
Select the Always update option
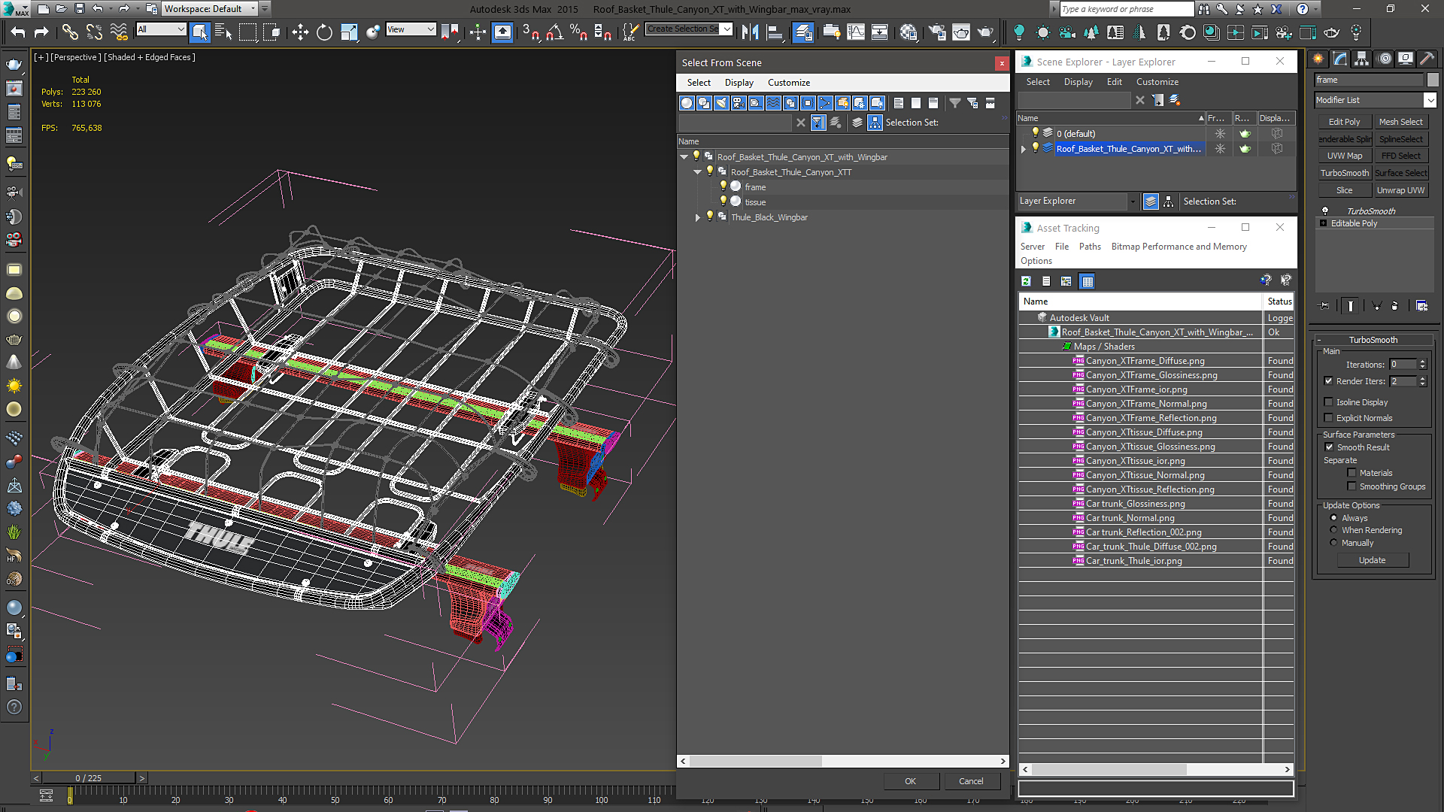1333,518
